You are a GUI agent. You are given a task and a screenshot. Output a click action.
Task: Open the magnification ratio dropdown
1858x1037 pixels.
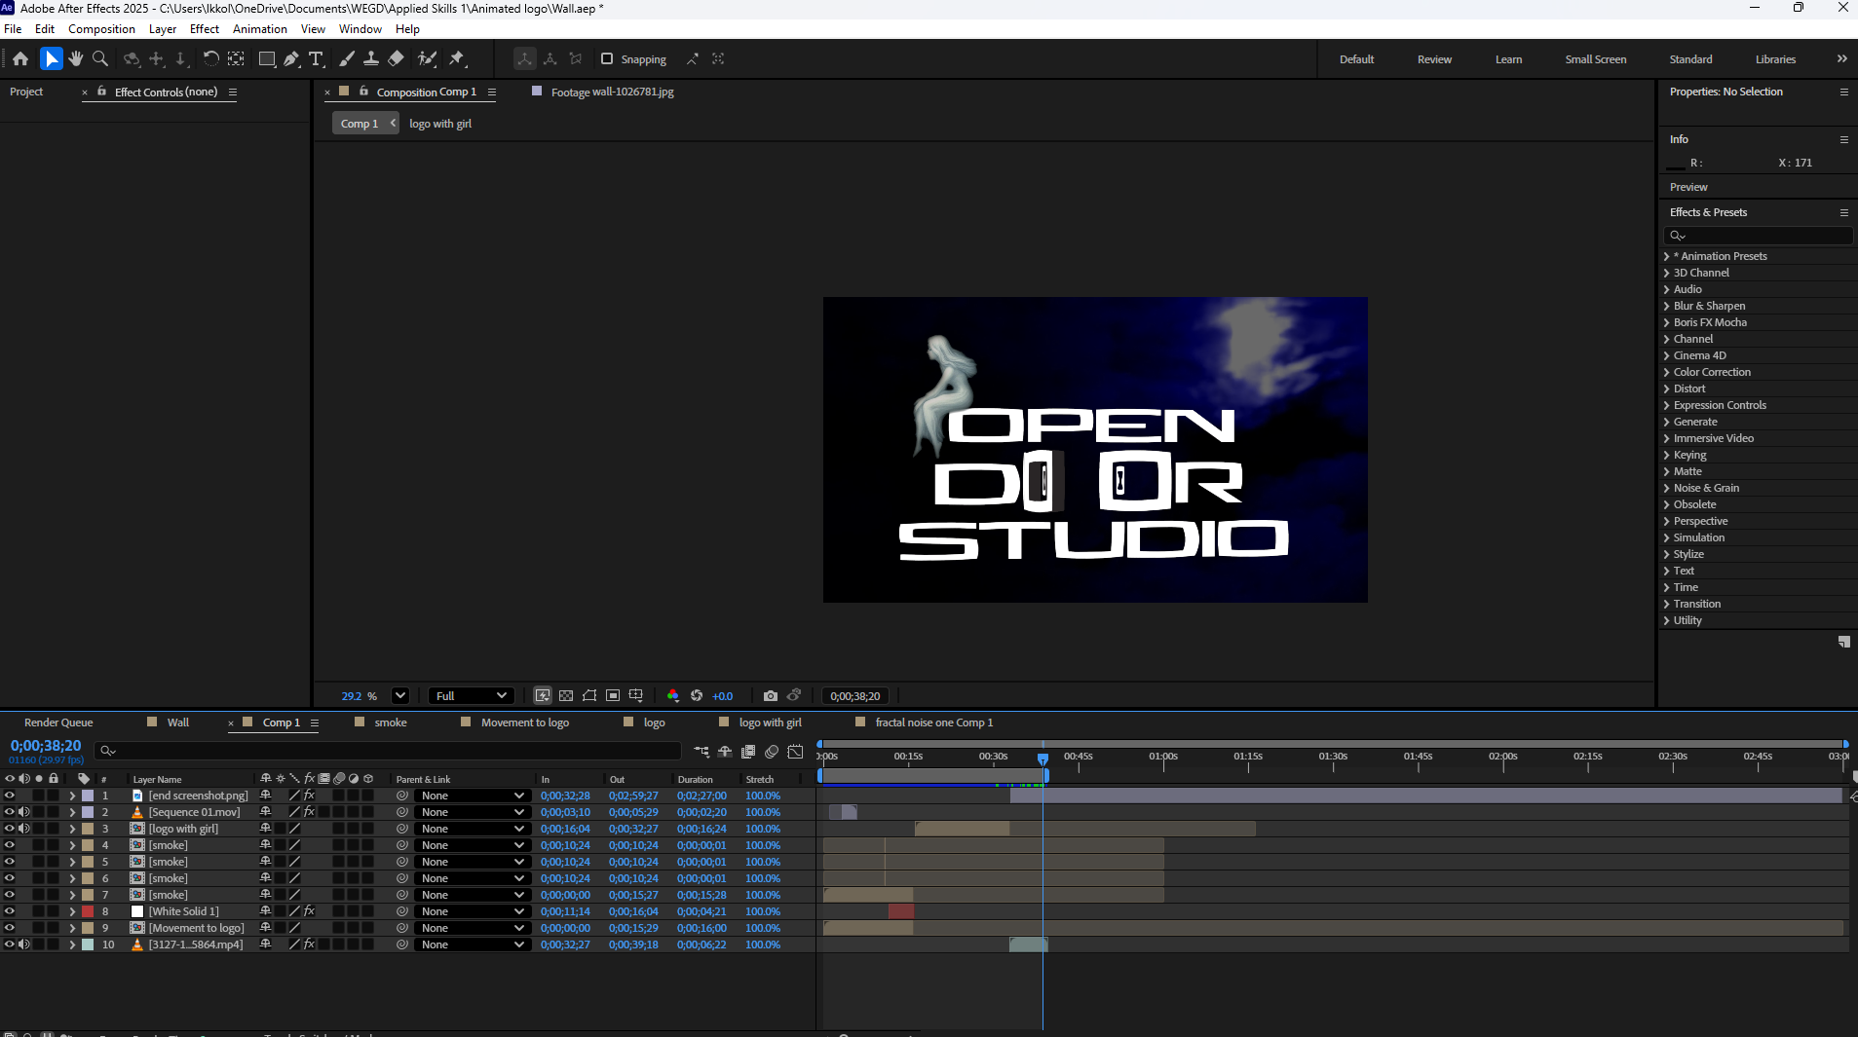pyautogui.click(x=399, y=695)
